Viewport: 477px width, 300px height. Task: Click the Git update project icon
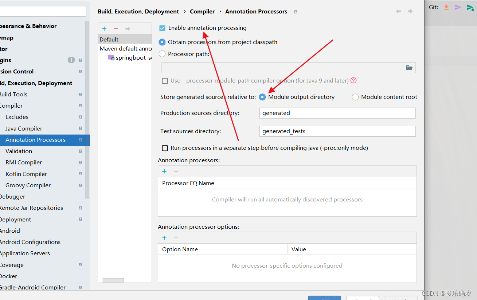pos(446,7)
